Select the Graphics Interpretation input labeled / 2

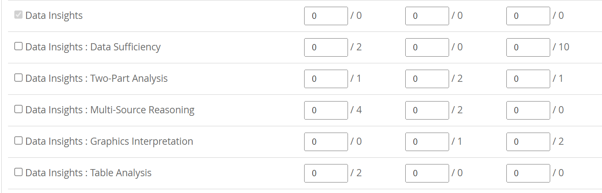click(x=528, y=142)
